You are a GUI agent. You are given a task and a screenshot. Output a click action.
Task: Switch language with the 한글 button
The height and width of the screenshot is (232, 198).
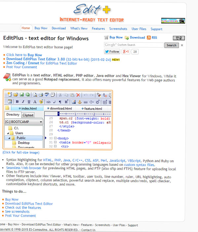(179, 38)
